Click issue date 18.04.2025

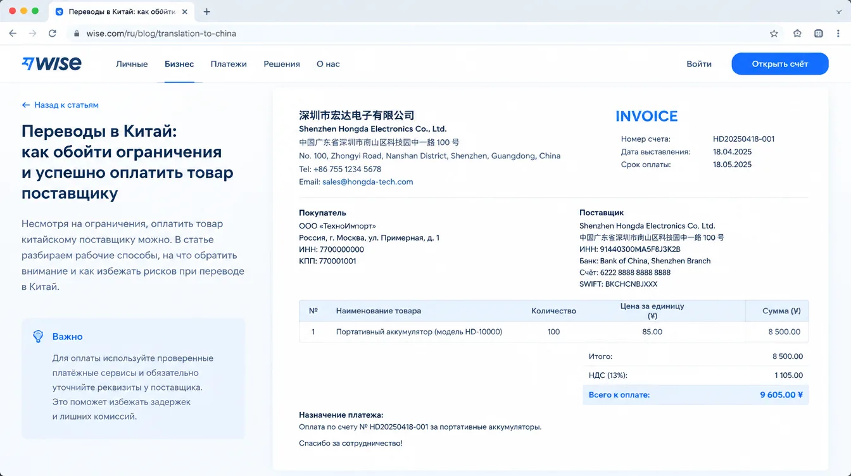tap(732, 152)
